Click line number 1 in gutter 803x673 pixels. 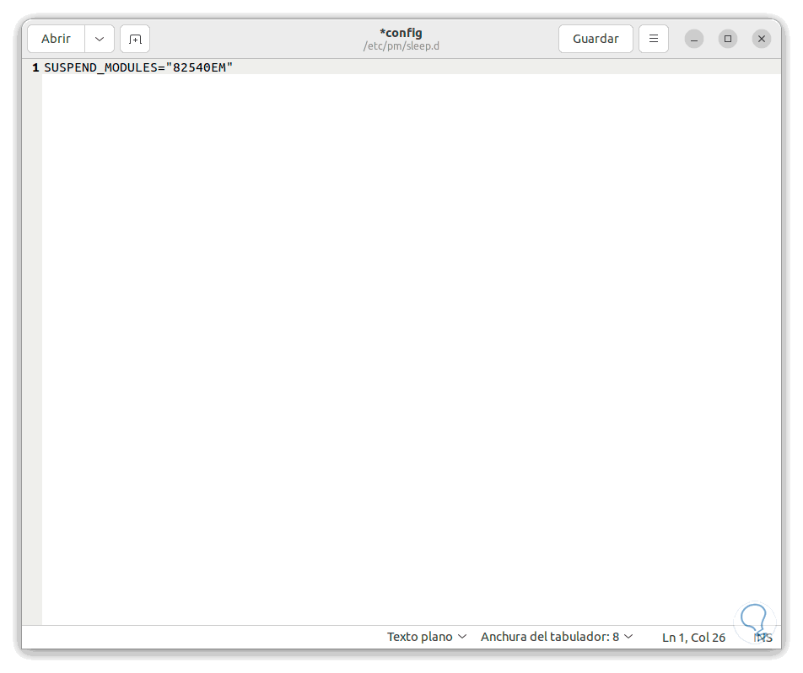[x=35, y=67]
